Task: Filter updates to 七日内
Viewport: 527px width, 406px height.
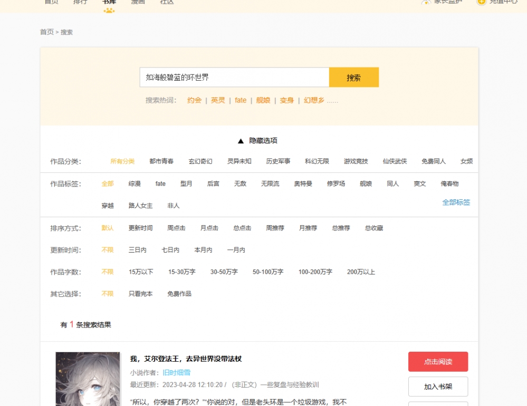Action: [170, 250]
